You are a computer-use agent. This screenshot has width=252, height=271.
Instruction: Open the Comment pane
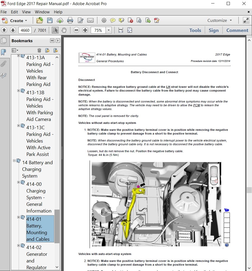tap(237, 30)
